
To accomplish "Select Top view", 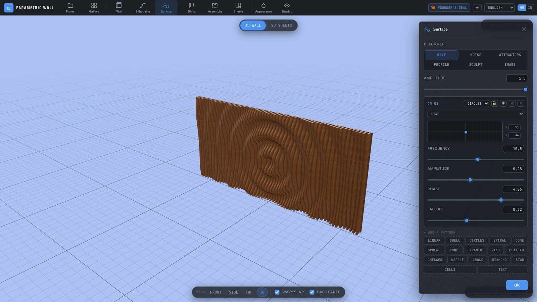I will click(249, 292).
